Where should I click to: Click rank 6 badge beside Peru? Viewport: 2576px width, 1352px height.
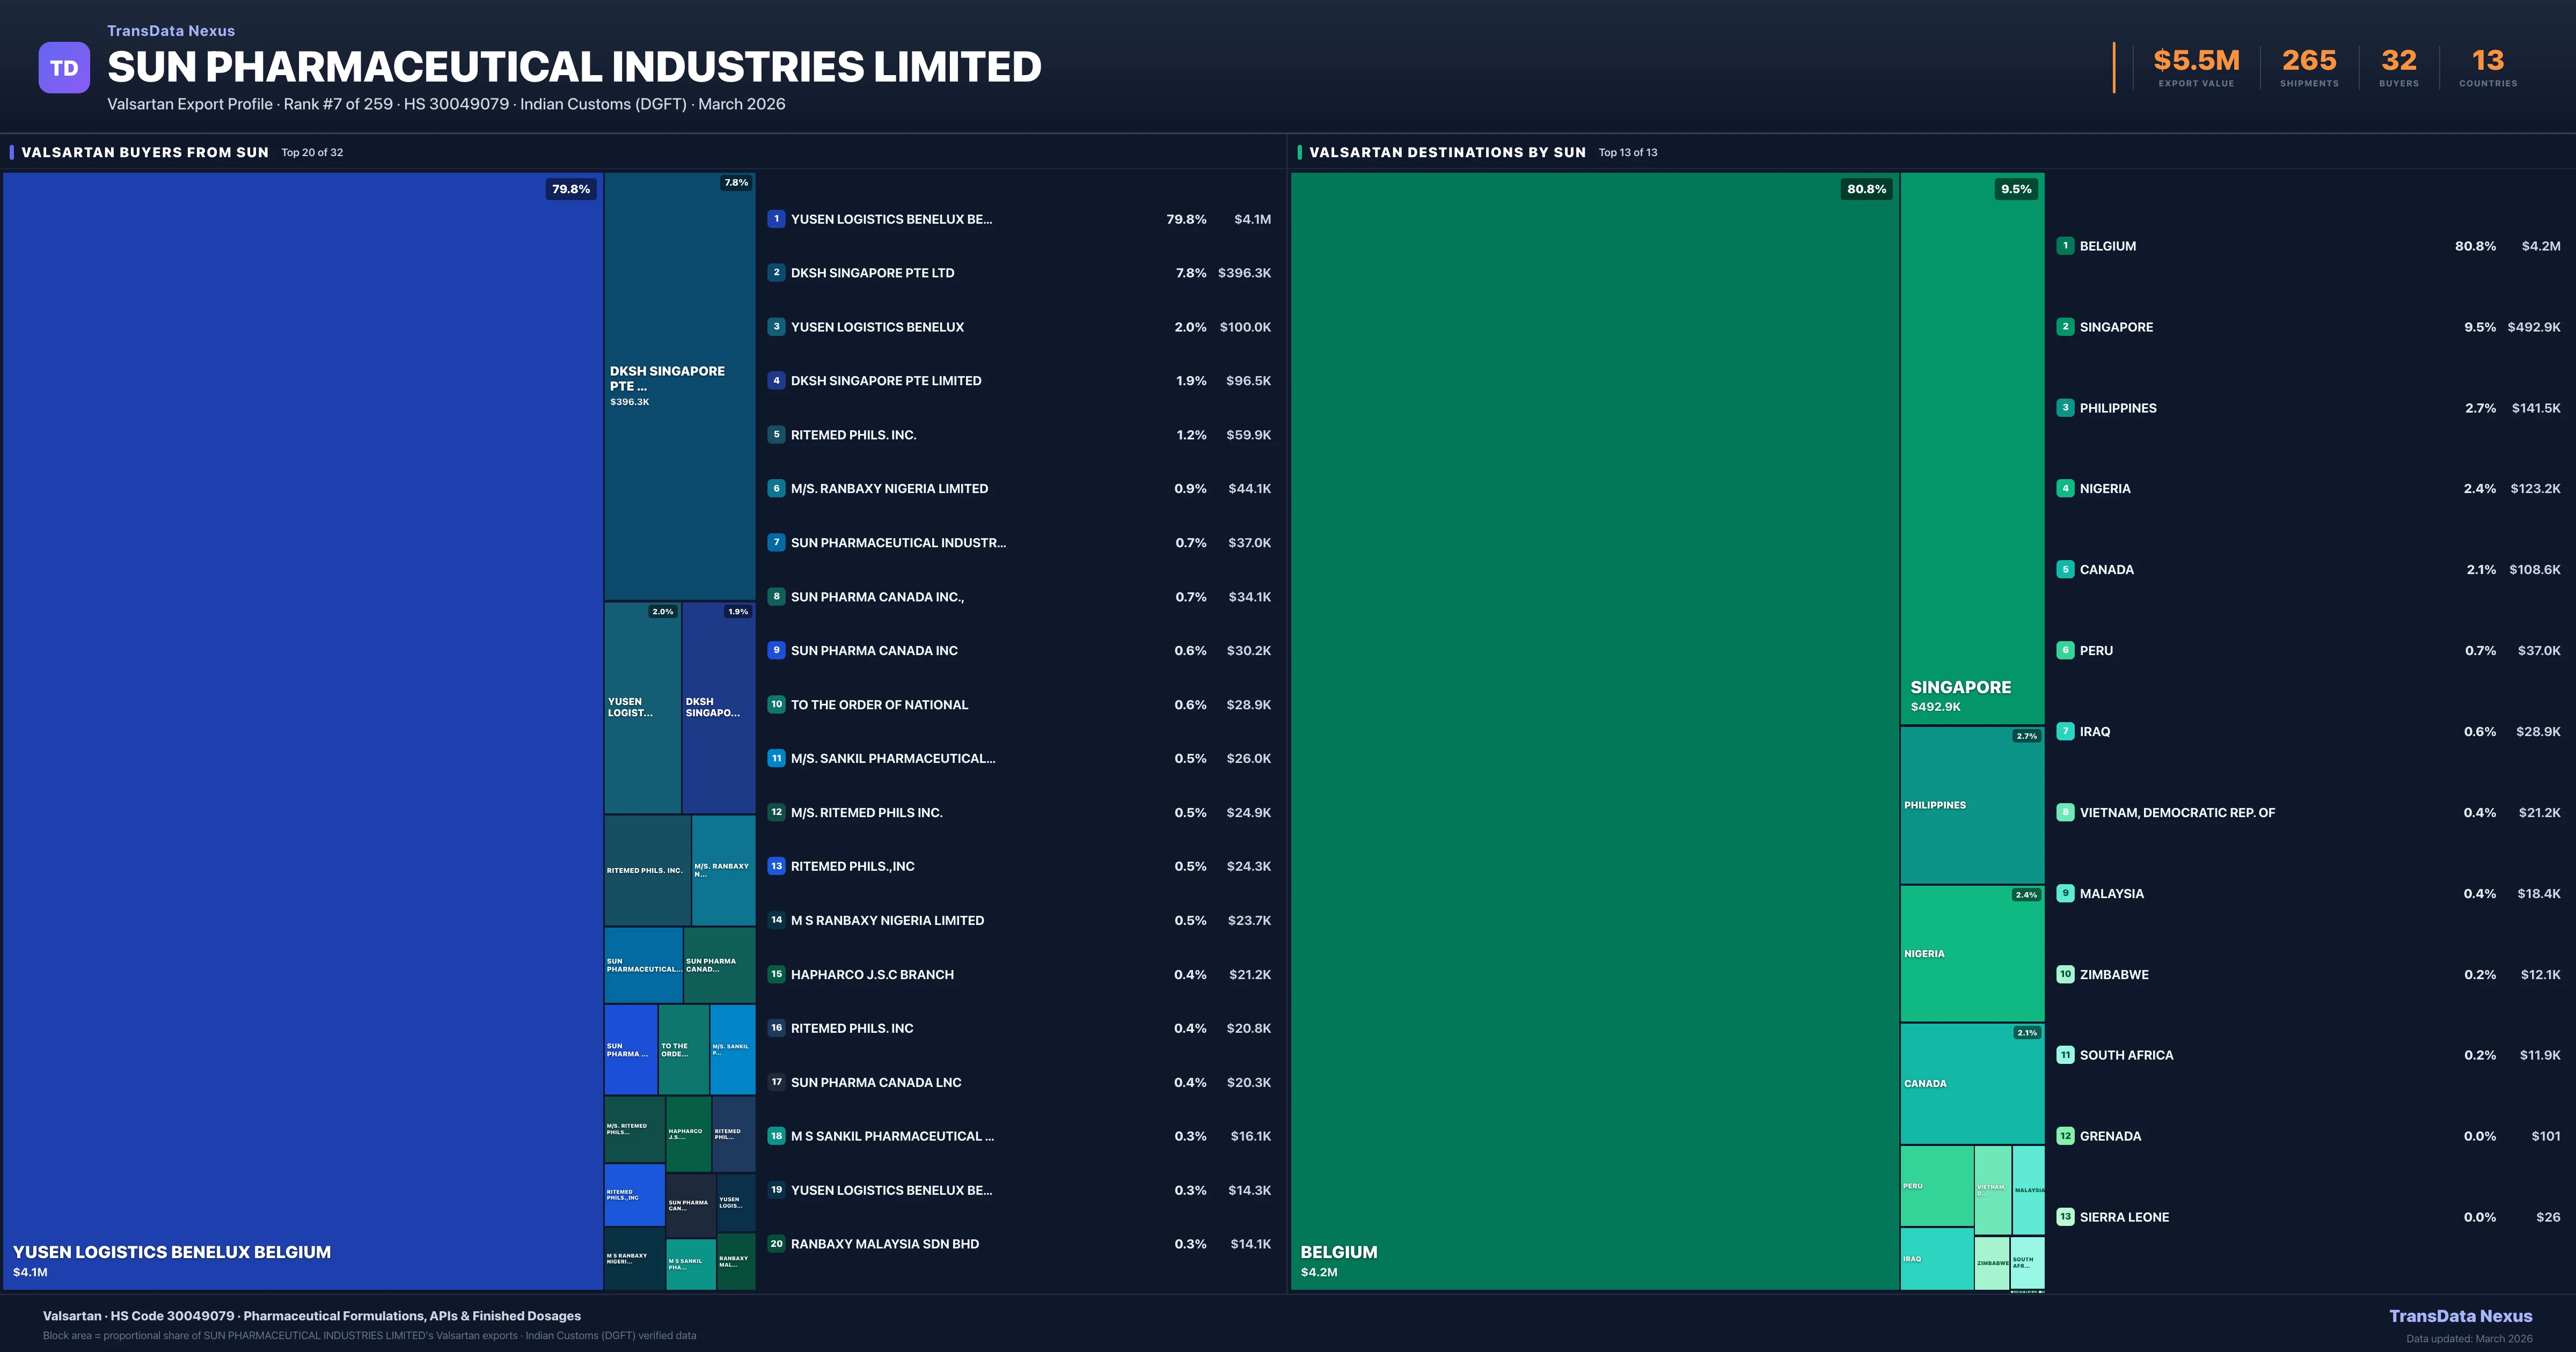2065,651
